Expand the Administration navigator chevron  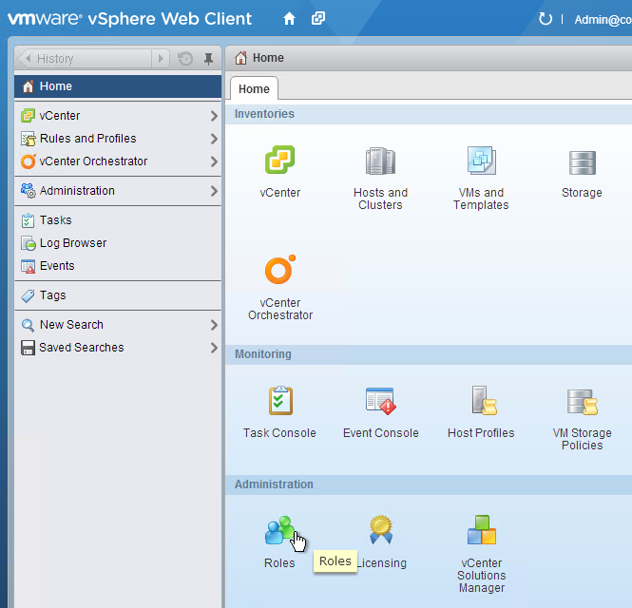coord(214,191)
